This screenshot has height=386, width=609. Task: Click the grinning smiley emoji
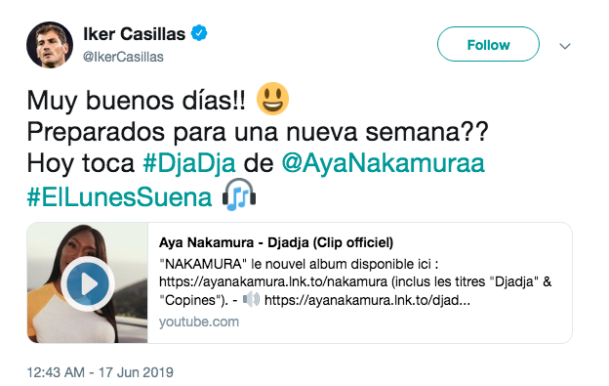(x=272, y=99)
